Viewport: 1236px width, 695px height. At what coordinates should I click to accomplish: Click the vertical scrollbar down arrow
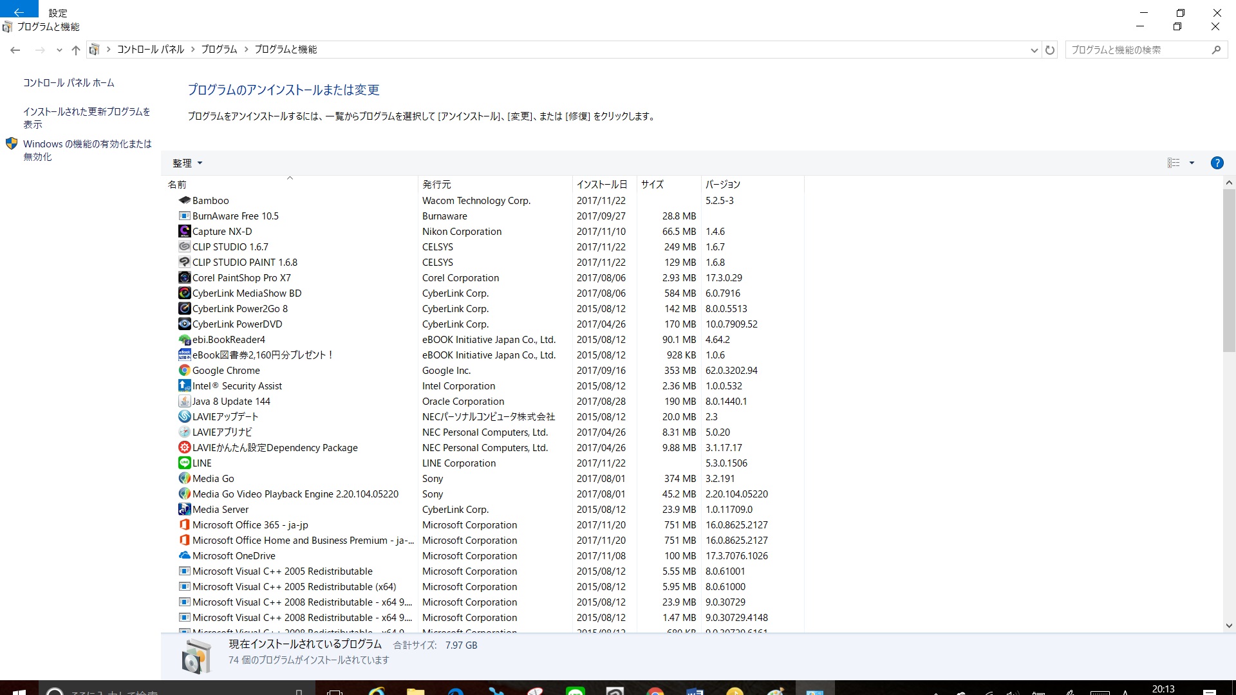tap(1229, 625)
